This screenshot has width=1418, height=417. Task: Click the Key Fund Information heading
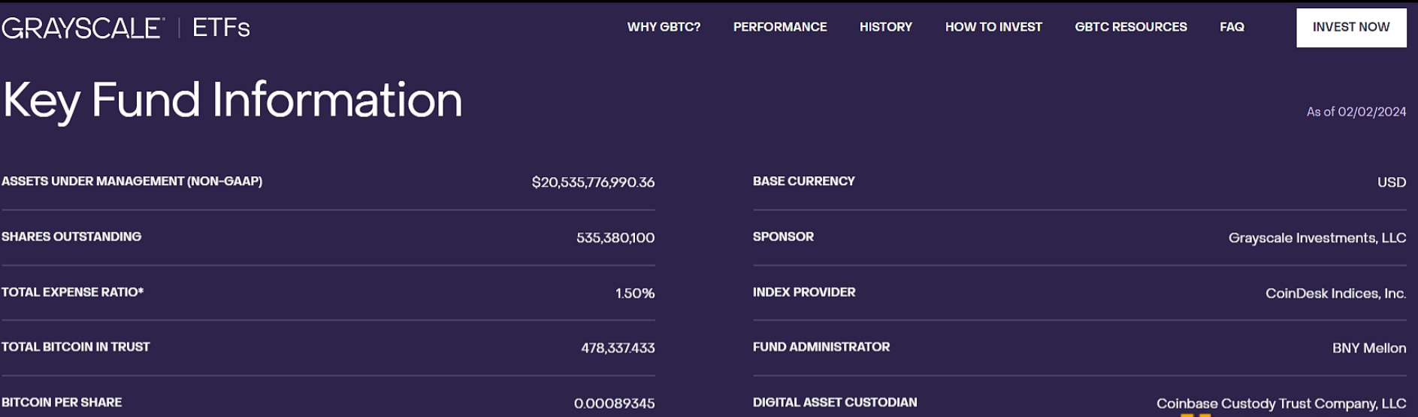pyautogui.click(x=232, y=100)
